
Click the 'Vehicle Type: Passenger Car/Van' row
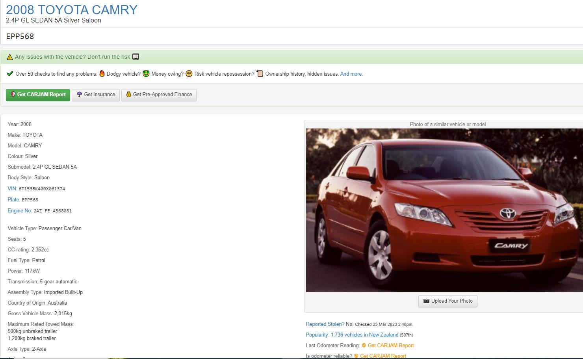pyautogui.click(x=45, y=228)
